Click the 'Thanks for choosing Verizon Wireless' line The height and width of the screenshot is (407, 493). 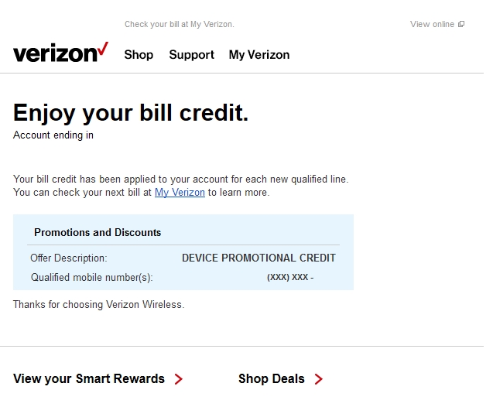99,305
